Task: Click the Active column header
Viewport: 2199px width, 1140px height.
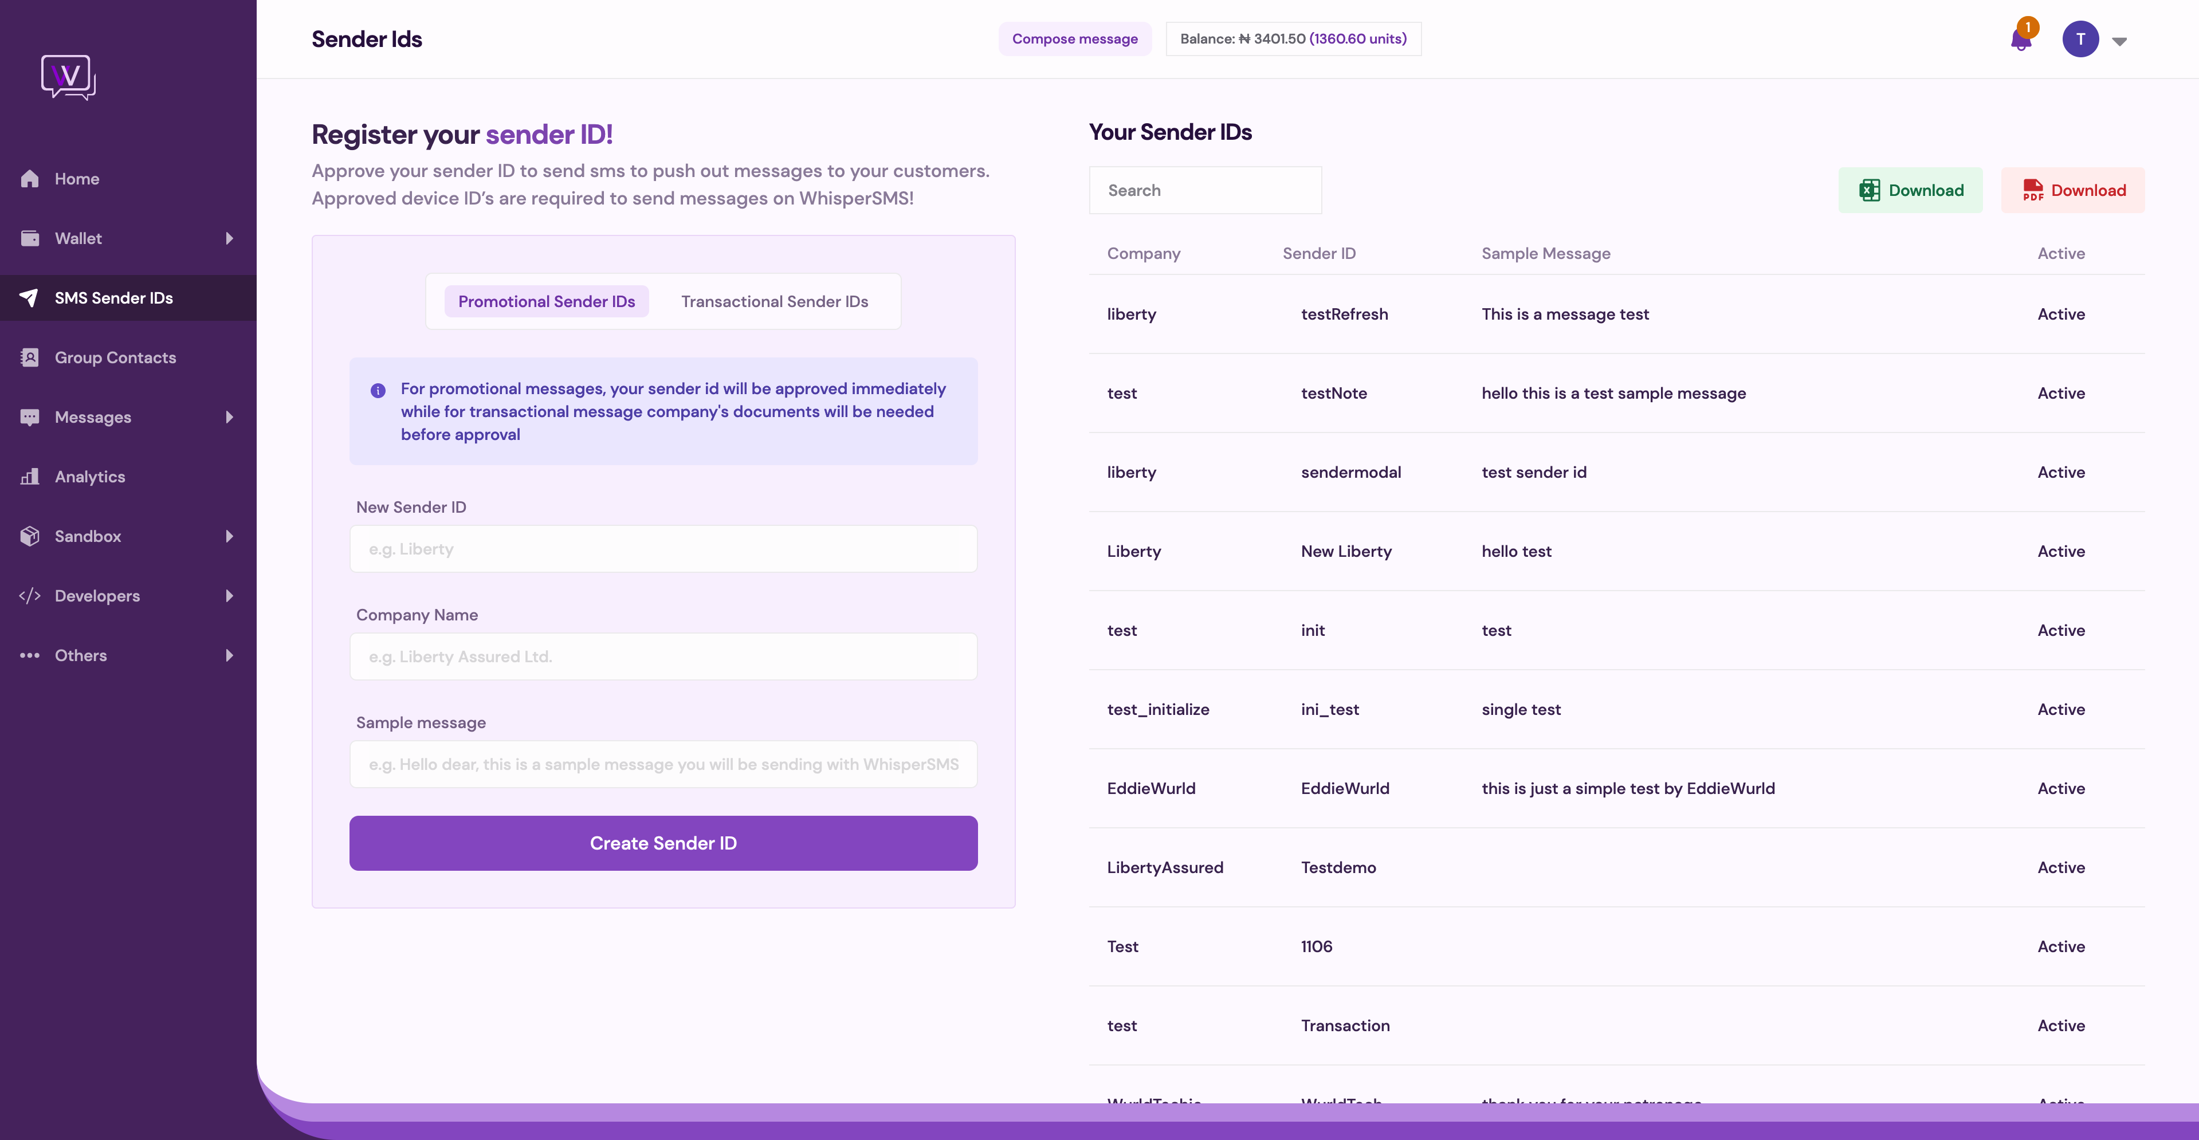Action: [2061, 253]
